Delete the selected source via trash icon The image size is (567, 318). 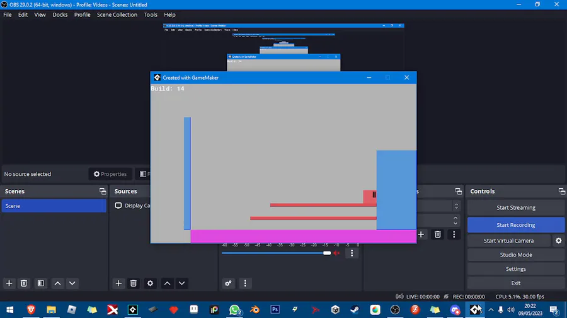[134, 283]
